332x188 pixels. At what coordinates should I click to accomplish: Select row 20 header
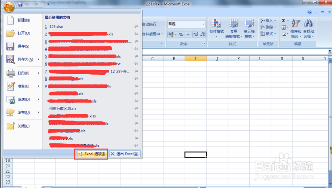[x=8, y=166]
